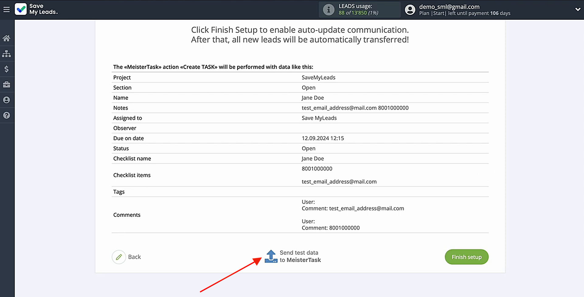Open the briefcase icon in sidebar
The height and width of the screenshot is (297, 584).
pos(6,85)
